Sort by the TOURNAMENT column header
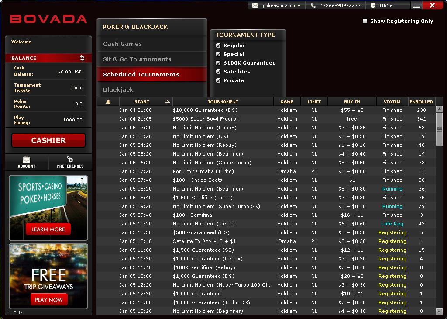 click(x=223, y=101)
